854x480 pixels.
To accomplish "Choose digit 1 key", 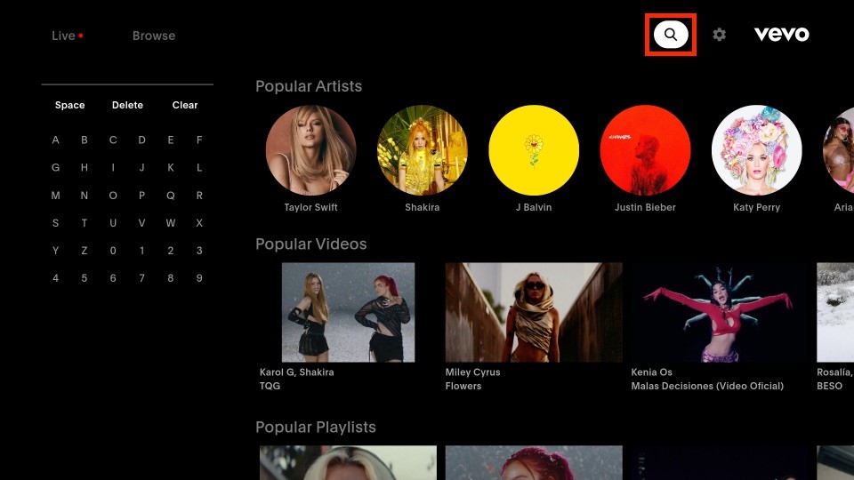I will coord(141,251).
